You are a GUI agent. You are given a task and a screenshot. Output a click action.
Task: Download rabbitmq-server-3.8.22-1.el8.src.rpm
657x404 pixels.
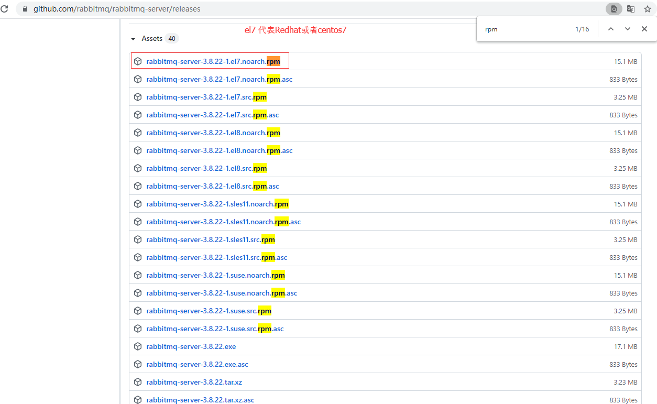click(x=206, y=168)
